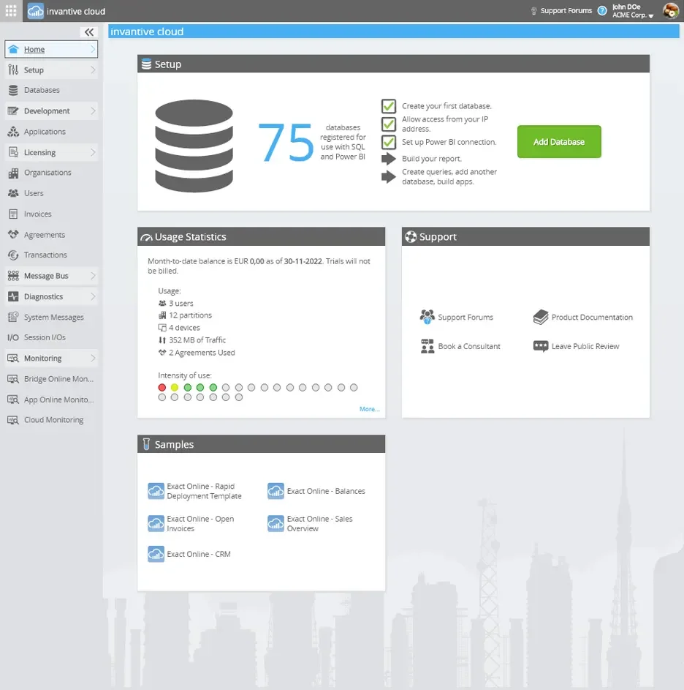Click the red intensity of use dot
The image size is (684, 690).
point(162,387)
